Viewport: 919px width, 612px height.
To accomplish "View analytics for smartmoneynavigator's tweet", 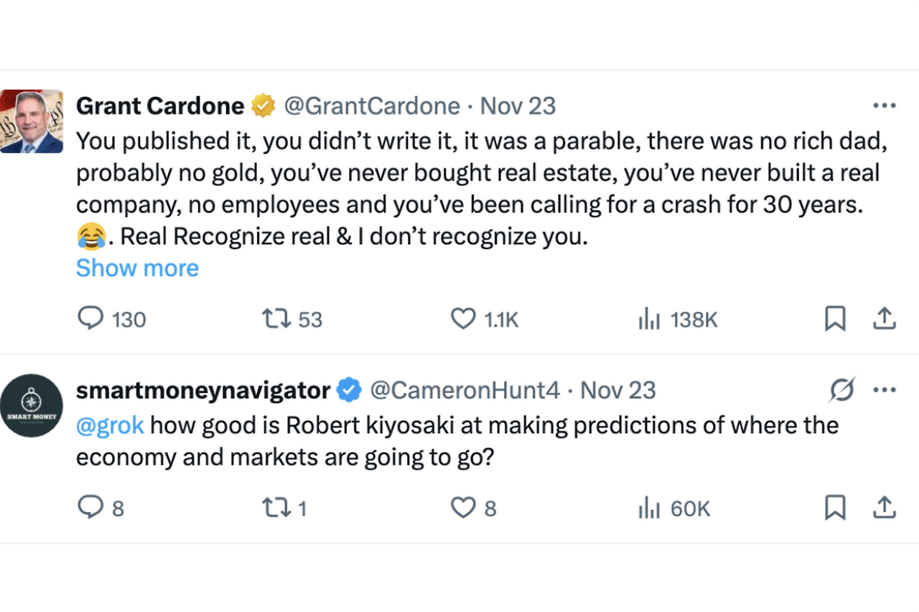I will [649, 509].
